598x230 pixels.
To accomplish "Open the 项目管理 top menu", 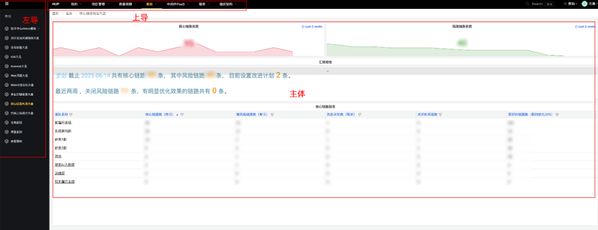I will (98, 4).
